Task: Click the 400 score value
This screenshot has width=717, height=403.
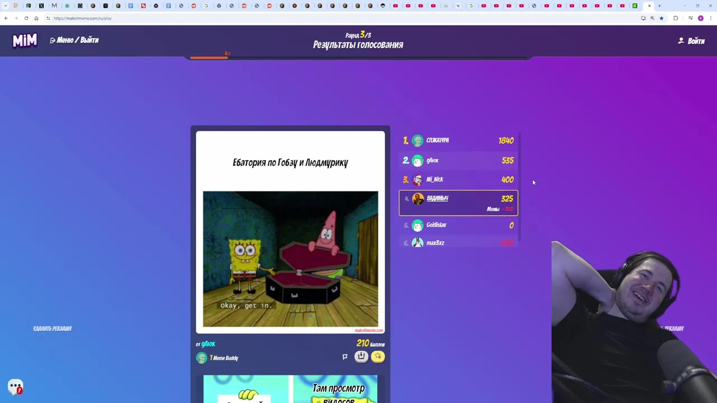Action: pyautogui.click(x=508, y=180)
